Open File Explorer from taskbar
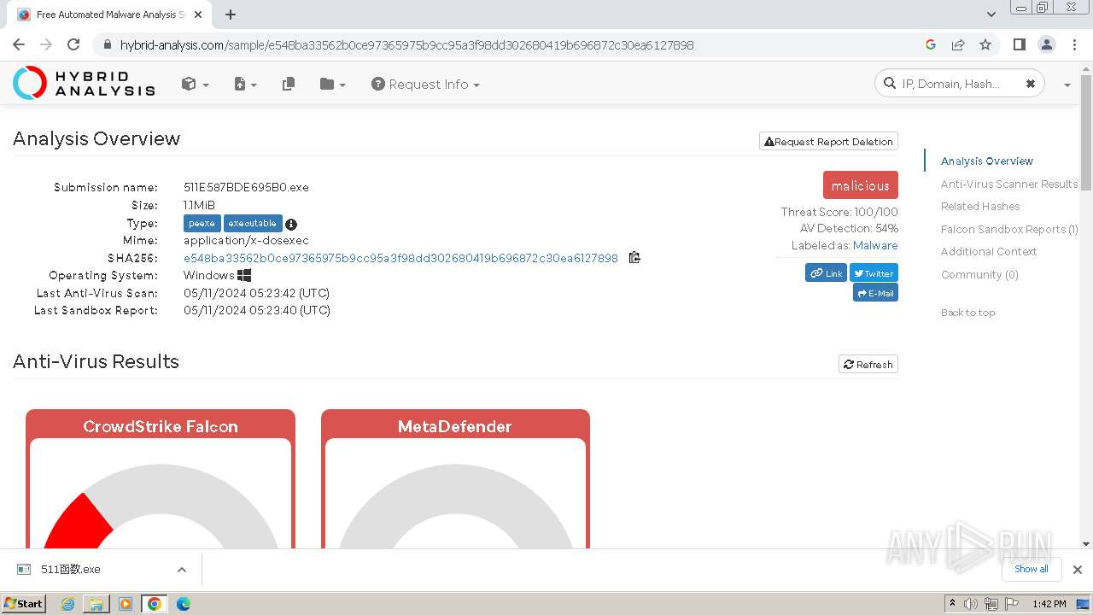Screen dimensions: 1093x615 [x=96, y=604]
